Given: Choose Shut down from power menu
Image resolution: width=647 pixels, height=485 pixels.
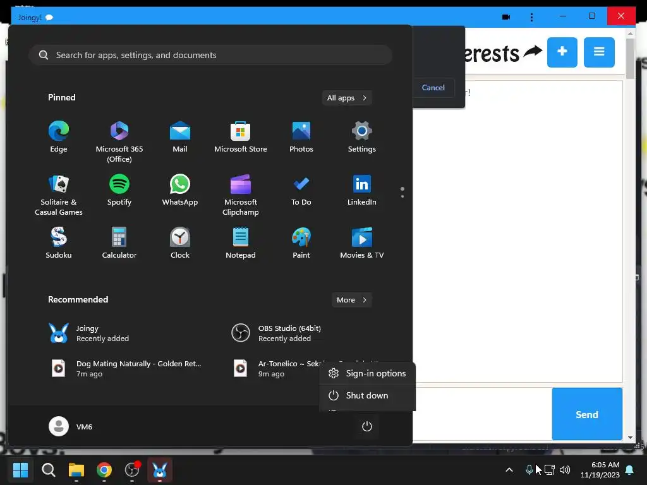Looking at the screenshot, I should coord(367,395).
